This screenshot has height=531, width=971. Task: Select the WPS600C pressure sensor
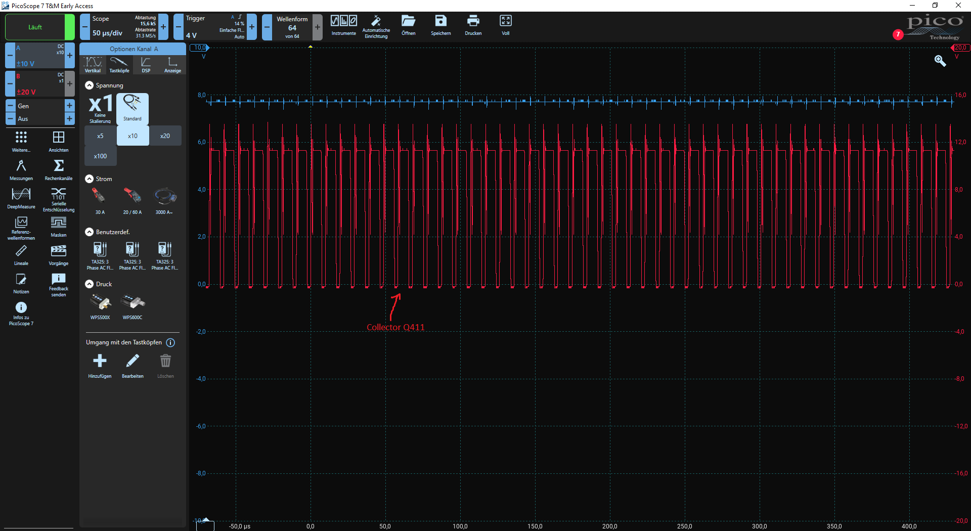(133, 306)
